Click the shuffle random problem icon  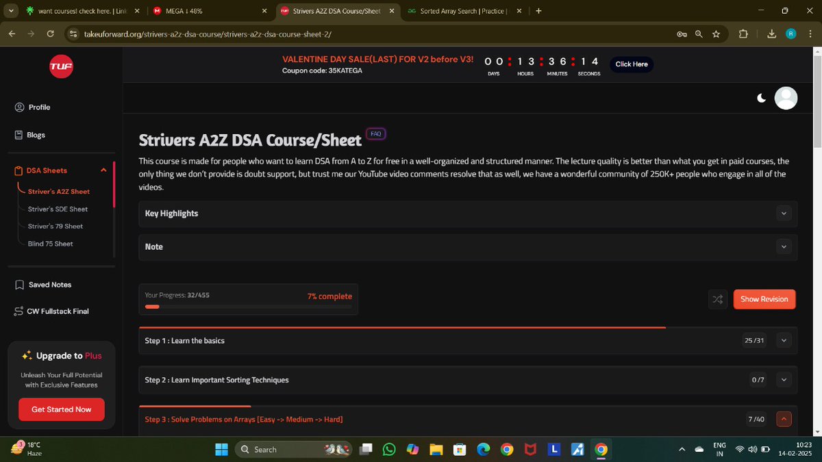click(717, 299)
